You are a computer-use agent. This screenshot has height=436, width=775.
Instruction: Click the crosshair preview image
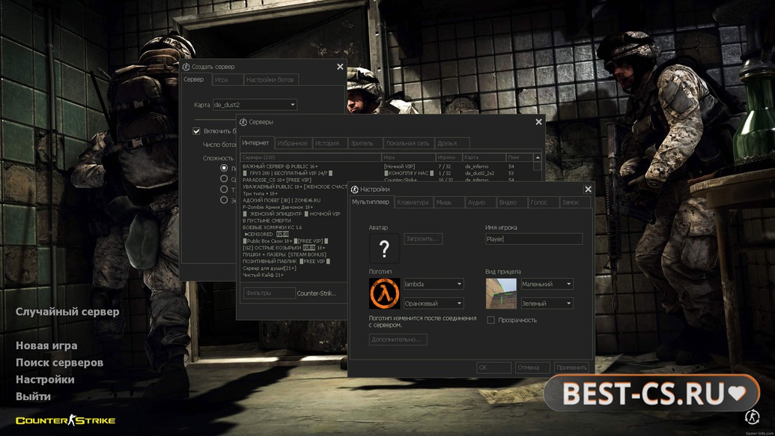pos(501,294)
